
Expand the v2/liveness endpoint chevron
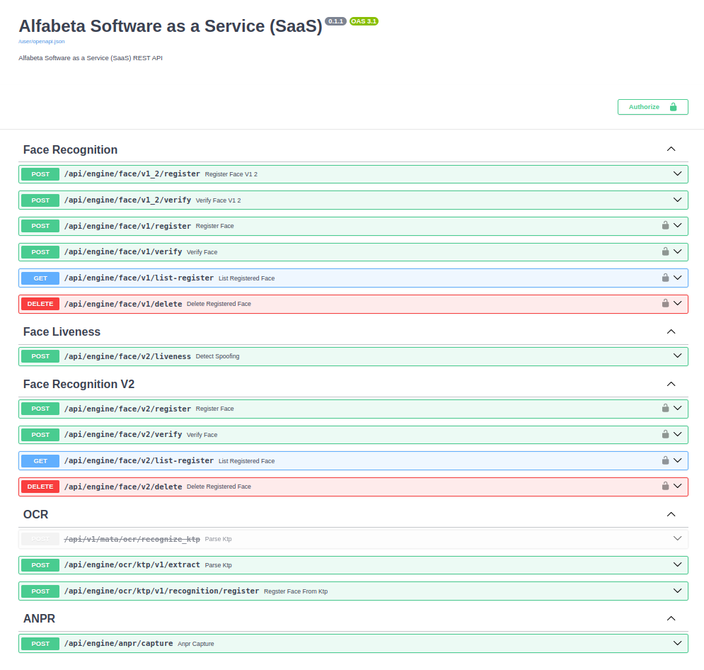tap(677, 356)
